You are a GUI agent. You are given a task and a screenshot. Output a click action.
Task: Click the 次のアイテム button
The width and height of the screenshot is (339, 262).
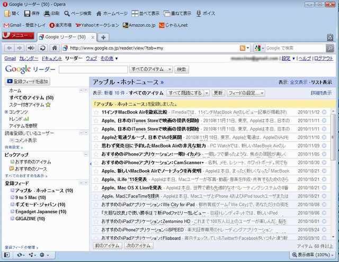click(139, 246)
